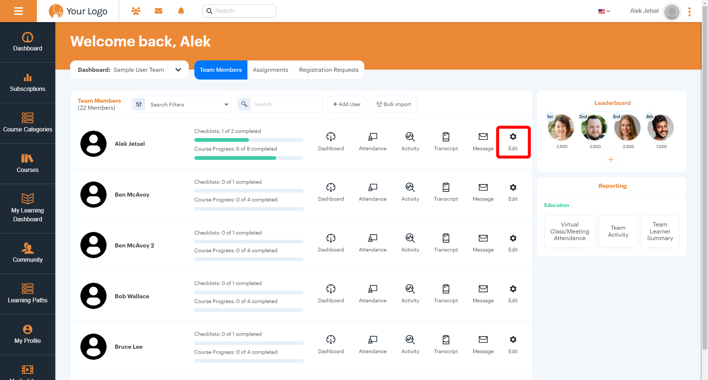Open Learning Paths in the sidebar
The width and height of the screenshot is (708, 380).
(28, 294)
